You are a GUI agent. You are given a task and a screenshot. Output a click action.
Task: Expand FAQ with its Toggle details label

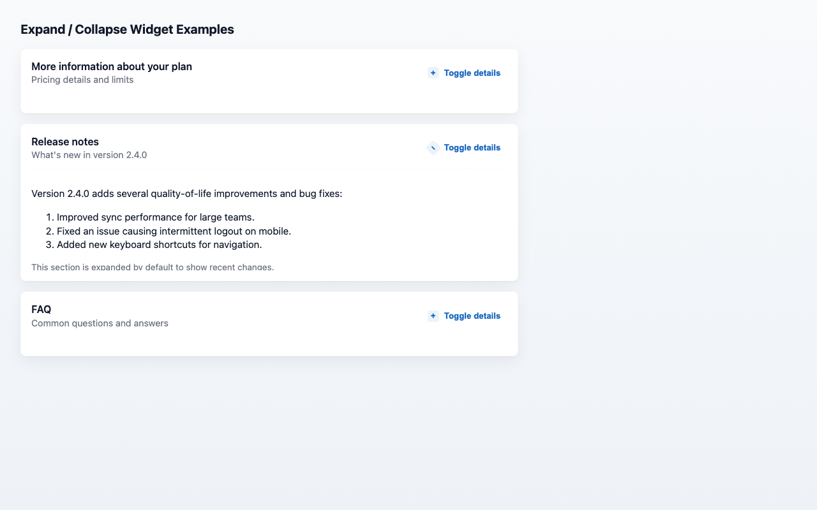click(472, 316)
